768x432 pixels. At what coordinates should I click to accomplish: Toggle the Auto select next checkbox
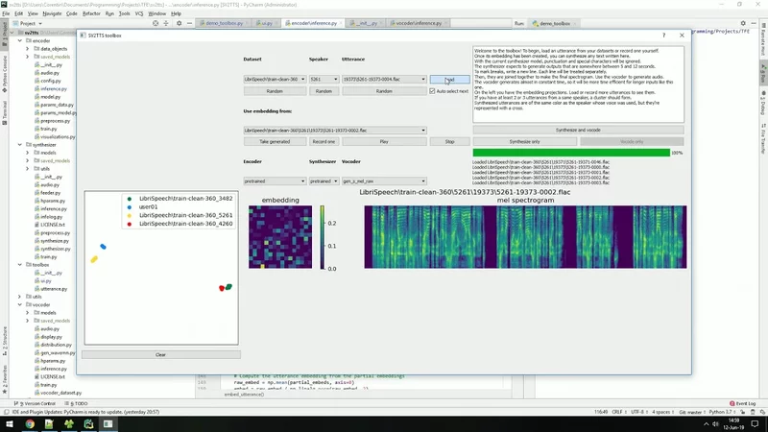pyautogui.click(x=433, y=91)
